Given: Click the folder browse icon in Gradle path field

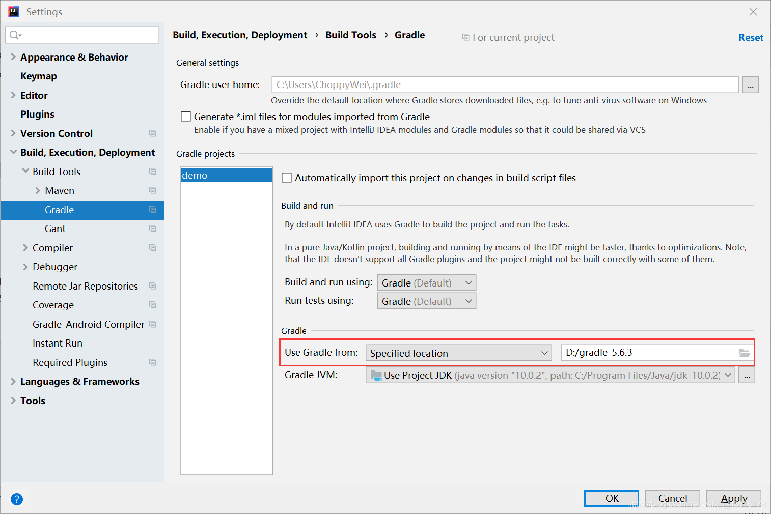Looking at the screenshot, I should pos(744,353).
